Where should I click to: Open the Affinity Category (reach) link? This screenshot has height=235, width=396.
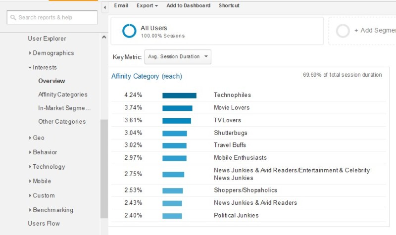point(147,76)
